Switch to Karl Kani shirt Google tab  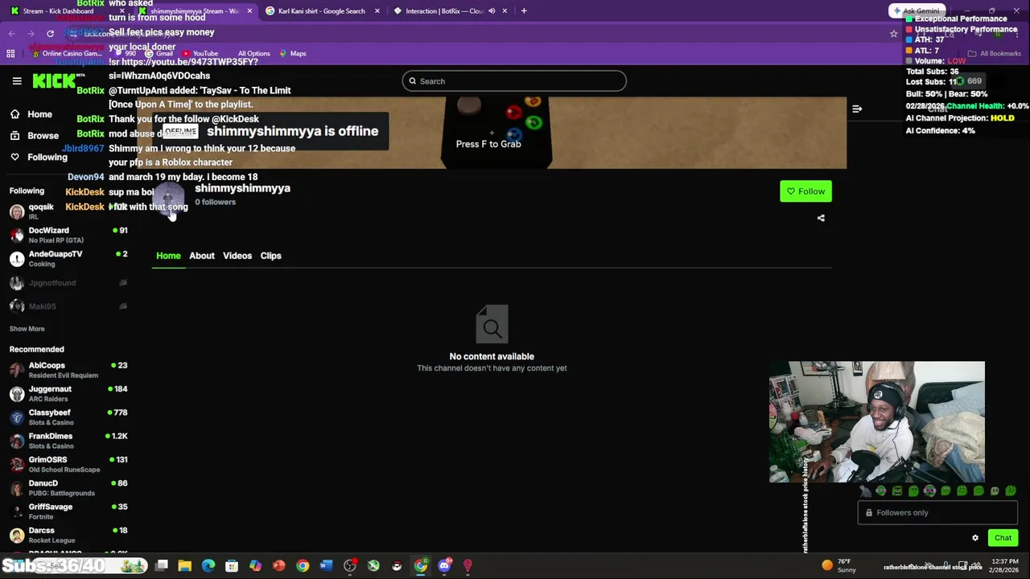[322, 11]
